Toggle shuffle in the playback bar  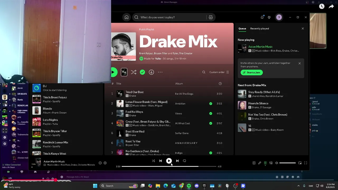(153, 161)
